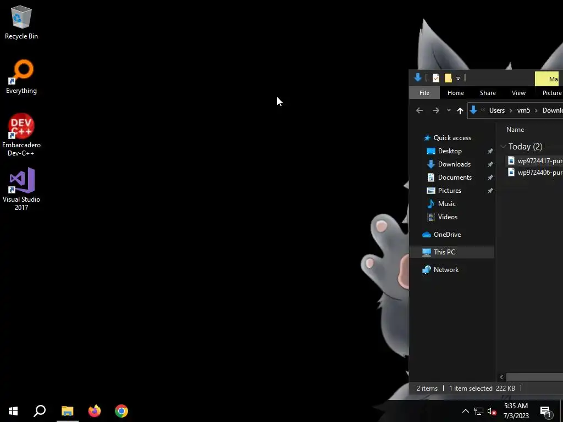
Task: Open the Customize Quick Access Toolbar dropdown
Action: [458, 78]
